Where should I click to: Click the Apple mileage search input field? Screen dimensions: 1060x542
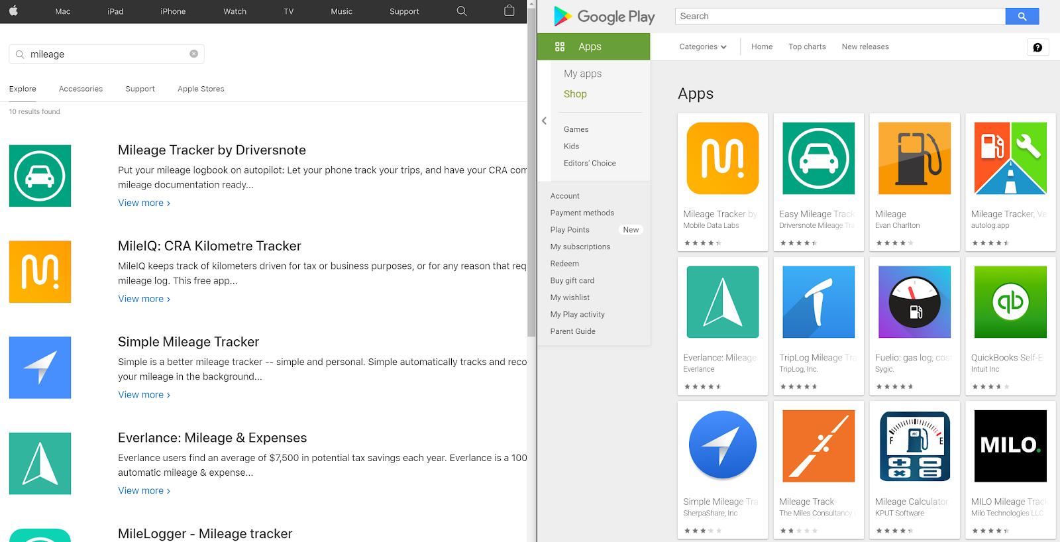point(107,54)
